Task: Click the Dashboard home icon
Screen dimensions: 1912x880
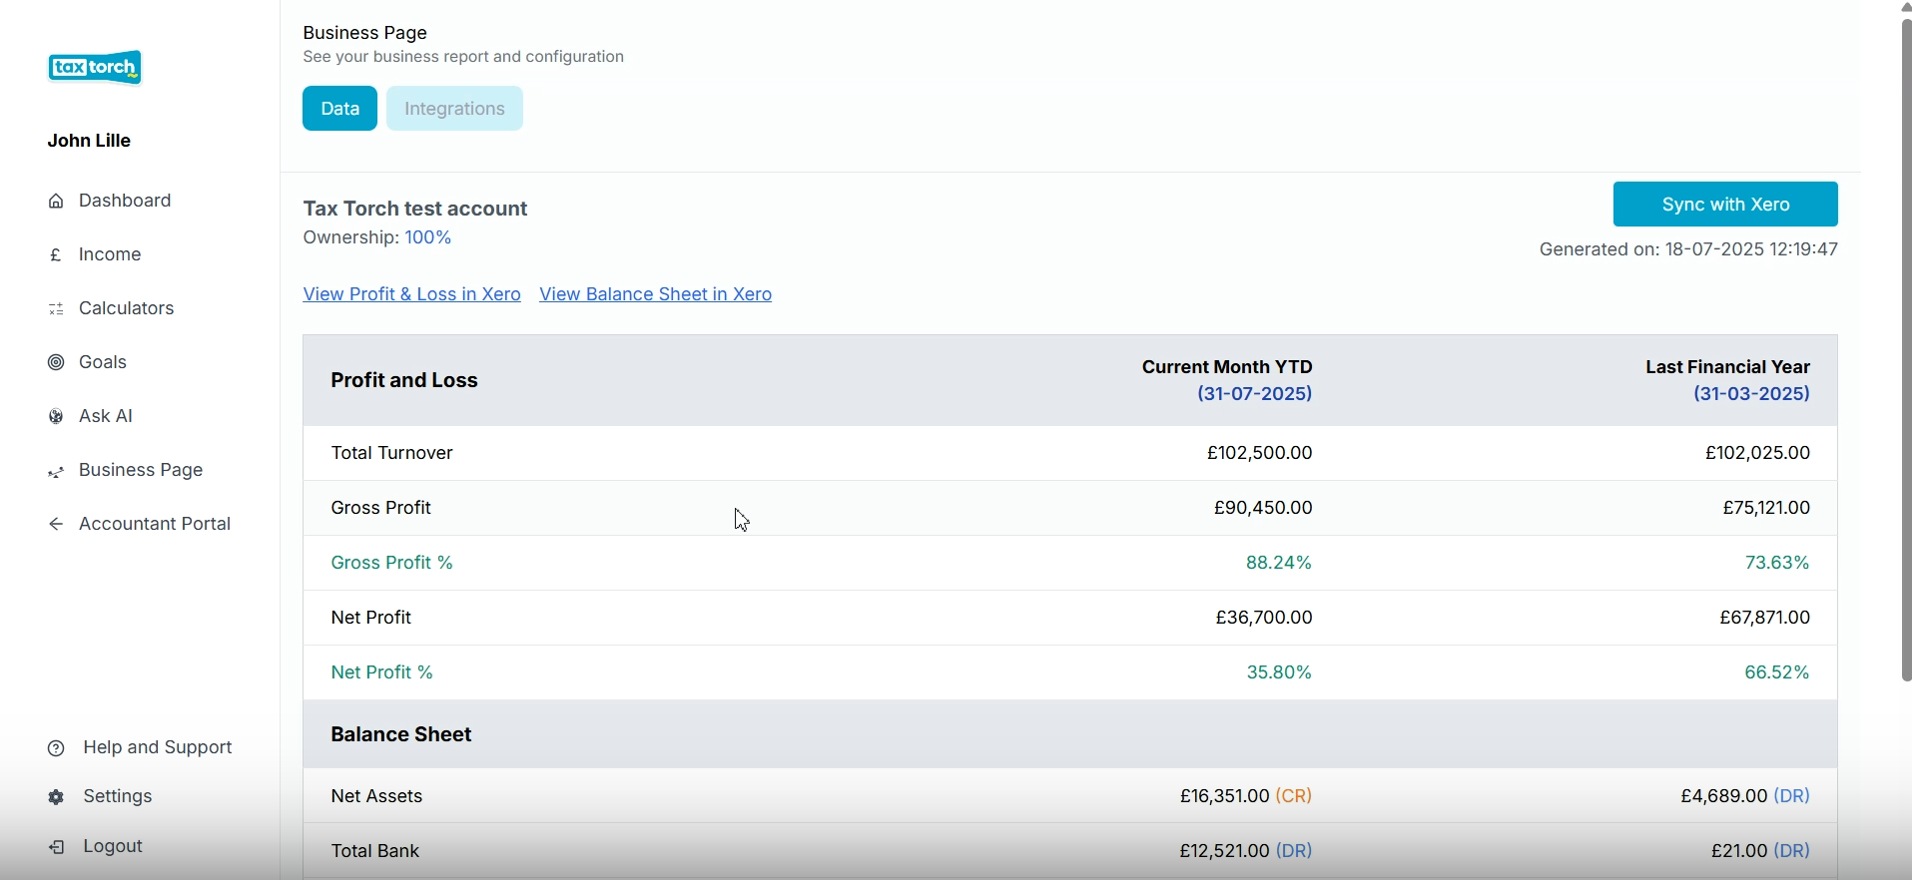Action: (57, 202)
